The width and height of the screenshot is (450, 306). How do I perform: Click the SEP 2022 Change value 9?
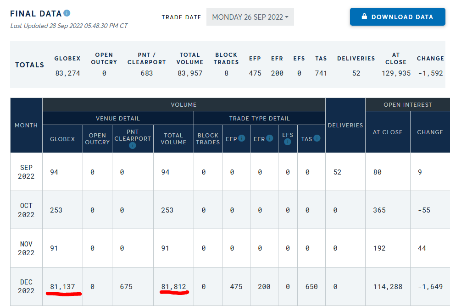(x=420, y=172)
